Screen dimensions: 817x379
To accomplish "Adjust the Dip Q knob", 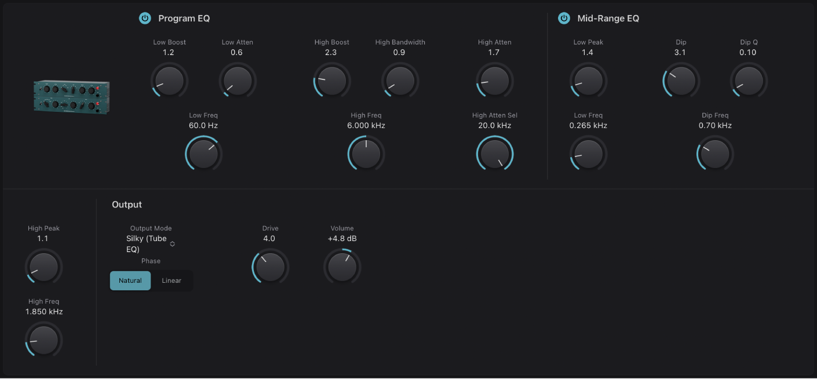I will click(748, 81).
